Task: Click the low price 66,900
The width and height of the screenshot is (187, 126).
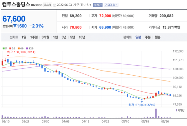Action: tap(105, 27)
